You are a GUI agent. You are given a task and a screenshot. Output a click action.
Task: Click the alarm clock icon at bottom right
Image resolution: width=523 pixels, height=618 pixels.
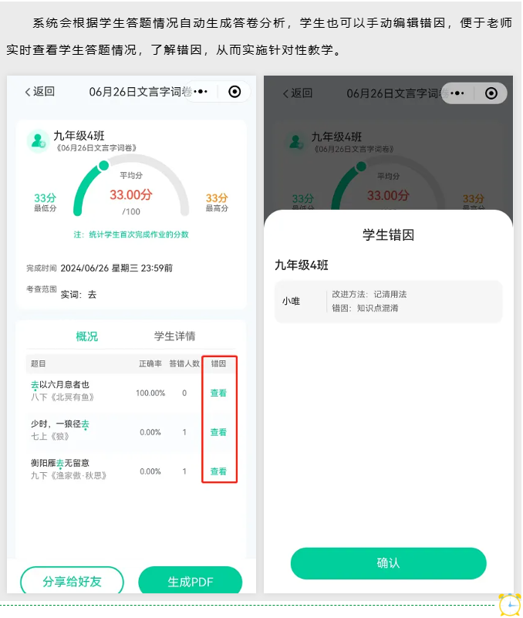[511, 605]
